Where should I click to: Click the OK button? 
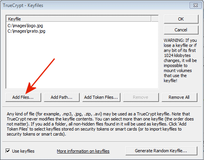coord(181,19)
